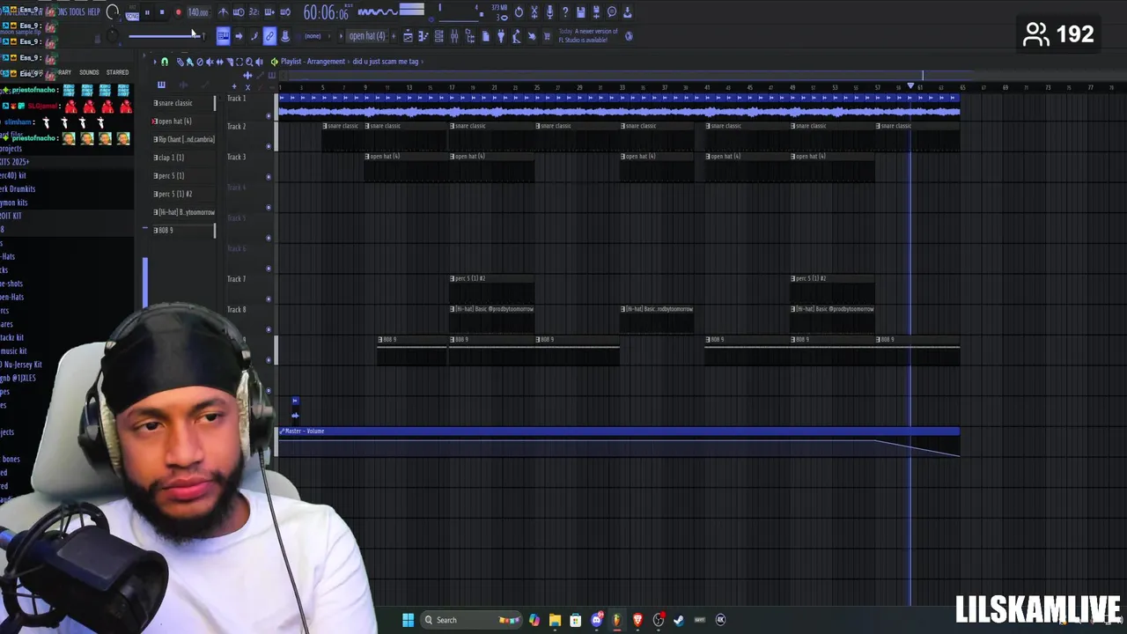Viewport: 1127px width, 634px height.
Task: Select '[Hi-hat] B..ytoomorrow' in pattern picker
Action: click(183, 212)
